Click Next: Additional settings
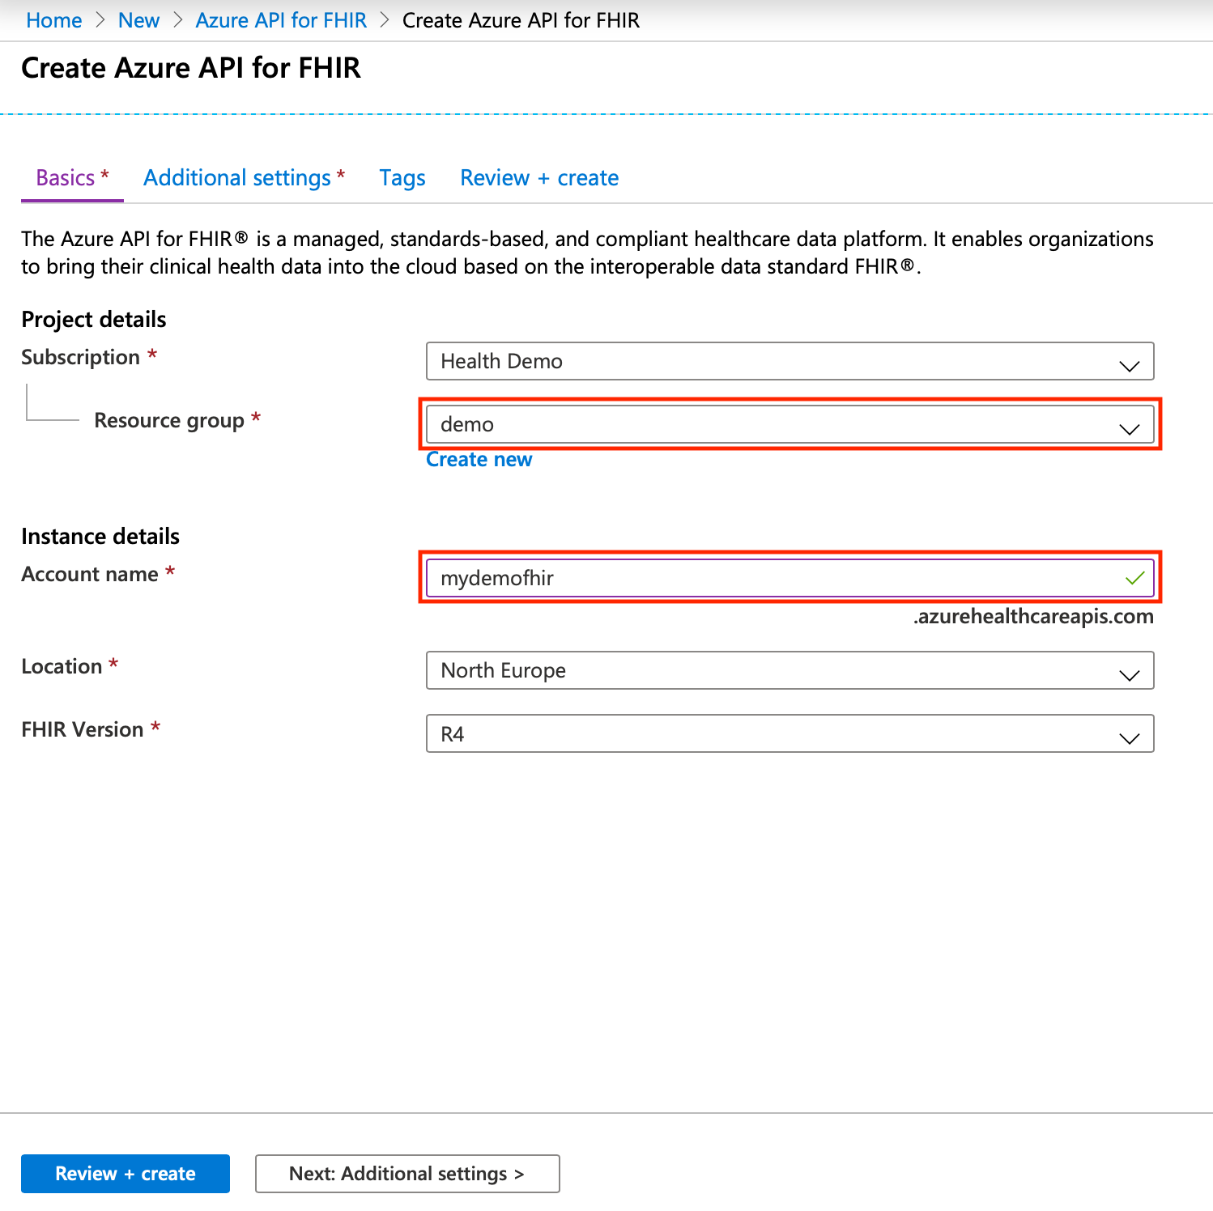Viewport: 1213px width, 1211px height. [406, 1173]
